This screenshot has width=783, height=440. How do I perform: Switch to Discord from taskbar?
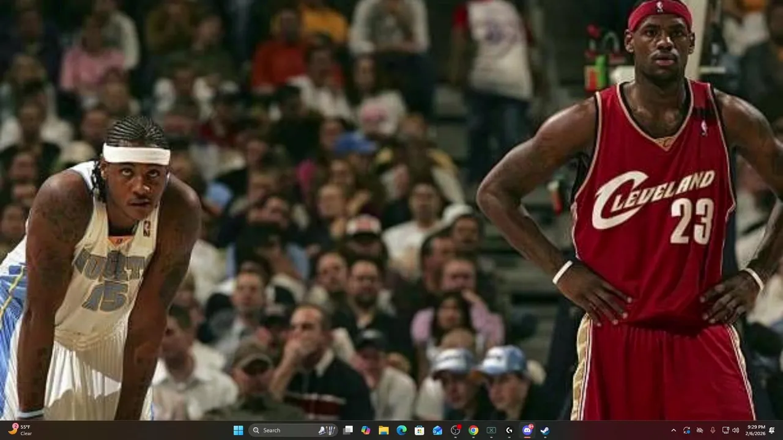pos(527,430)
